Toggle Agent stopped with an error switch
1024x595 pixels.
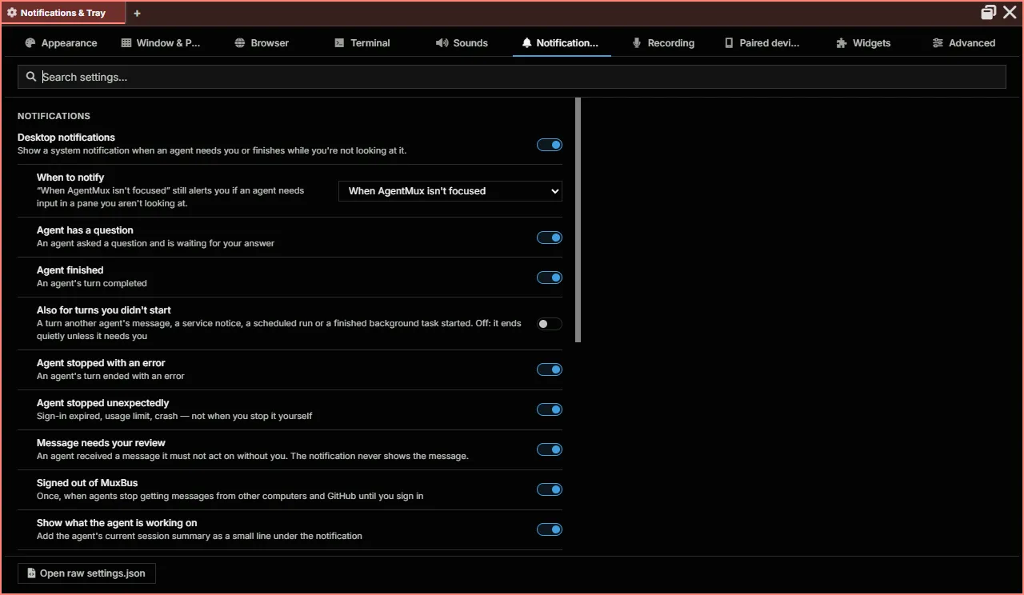tap(550, 369)
